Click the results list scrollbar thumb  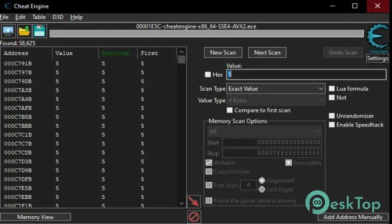pos(182,59)
